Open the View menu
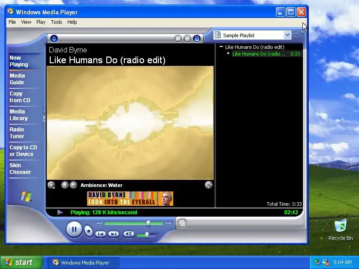The image size is (359, 269). click(x=26, y=22)
